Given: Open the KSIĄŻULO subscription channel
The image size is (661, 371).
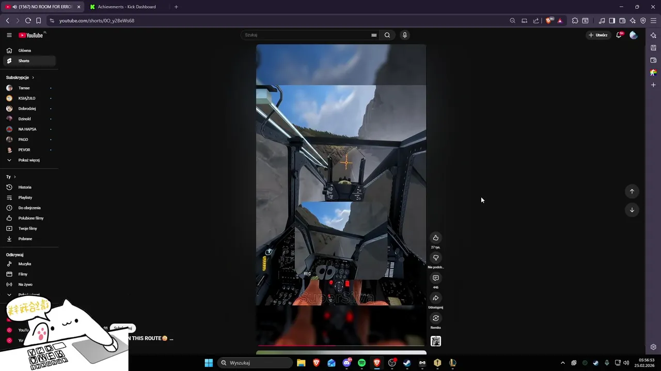Looking at the screenshot, I should tap(29, 98).
